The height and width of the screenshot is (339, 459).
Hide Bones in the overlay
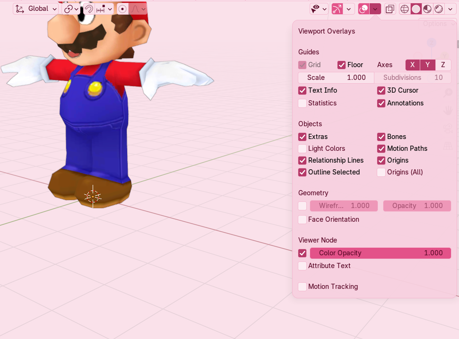tap(381, 137)
